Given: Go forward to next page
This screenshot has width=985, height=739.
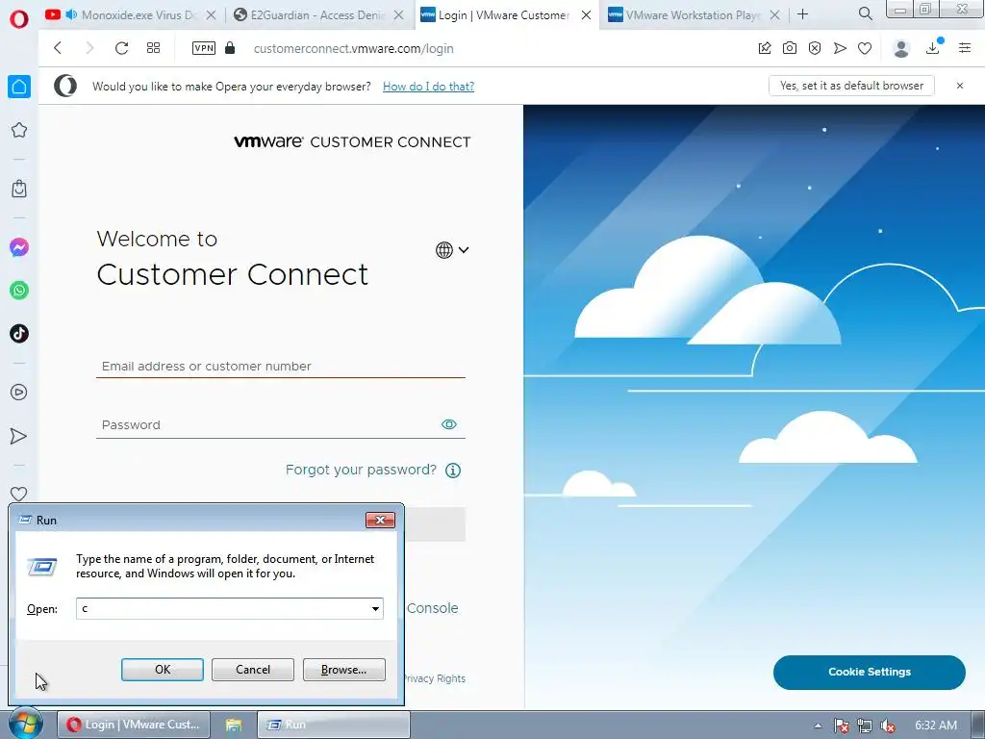Looking at the screenshot, I should click(89, 48).
